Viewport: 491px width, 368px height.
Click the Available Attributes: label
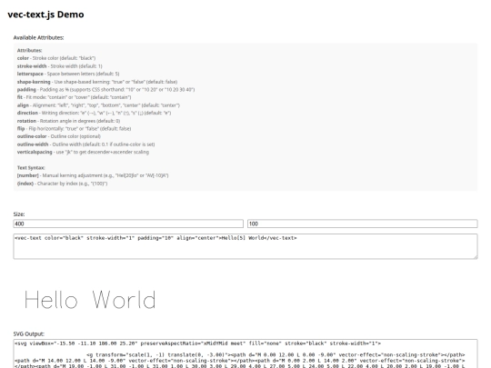pyautogui.click(x=38, y=37)
